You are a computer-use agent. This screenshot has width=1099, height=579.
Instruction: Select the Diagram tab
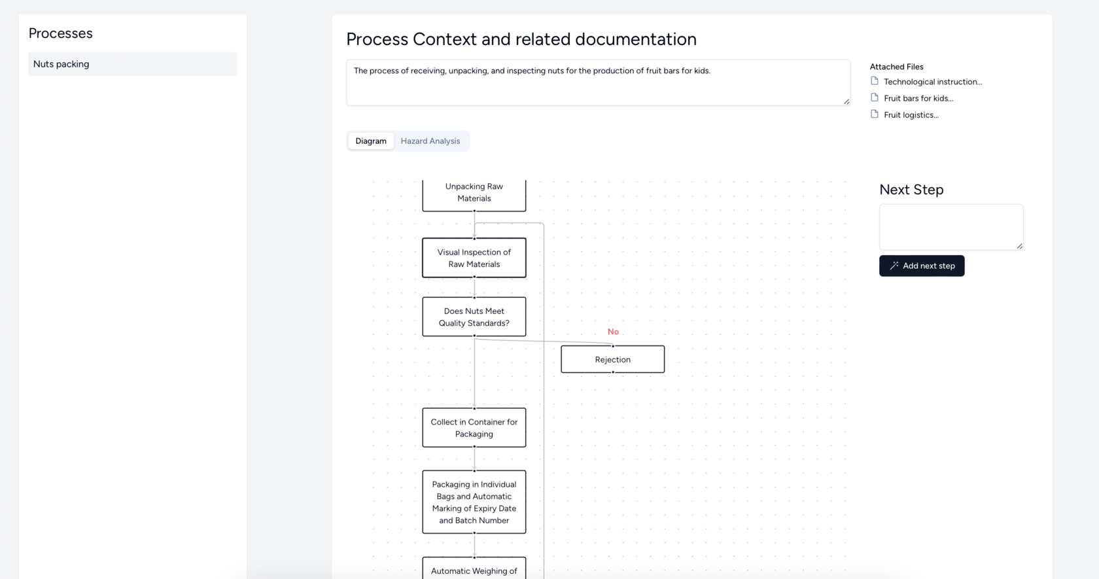371,141
